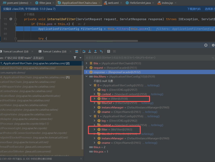Click the frames filter funnel icon

[x=75, y=58]
